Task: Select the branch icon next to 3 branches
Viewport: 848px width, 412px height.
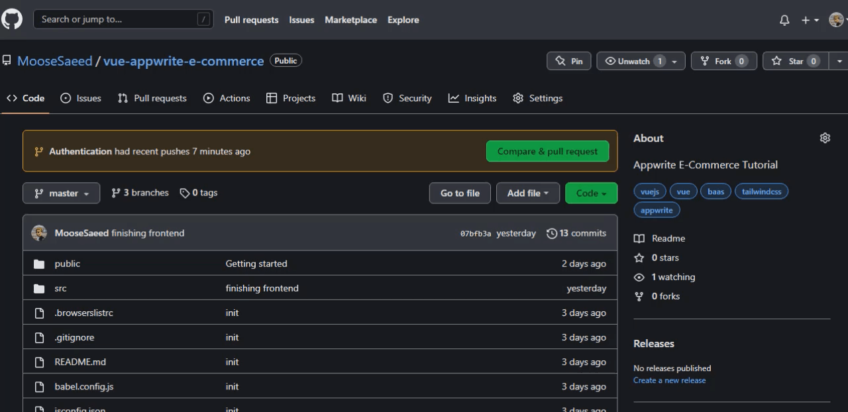Action: [x=115, y=192]
